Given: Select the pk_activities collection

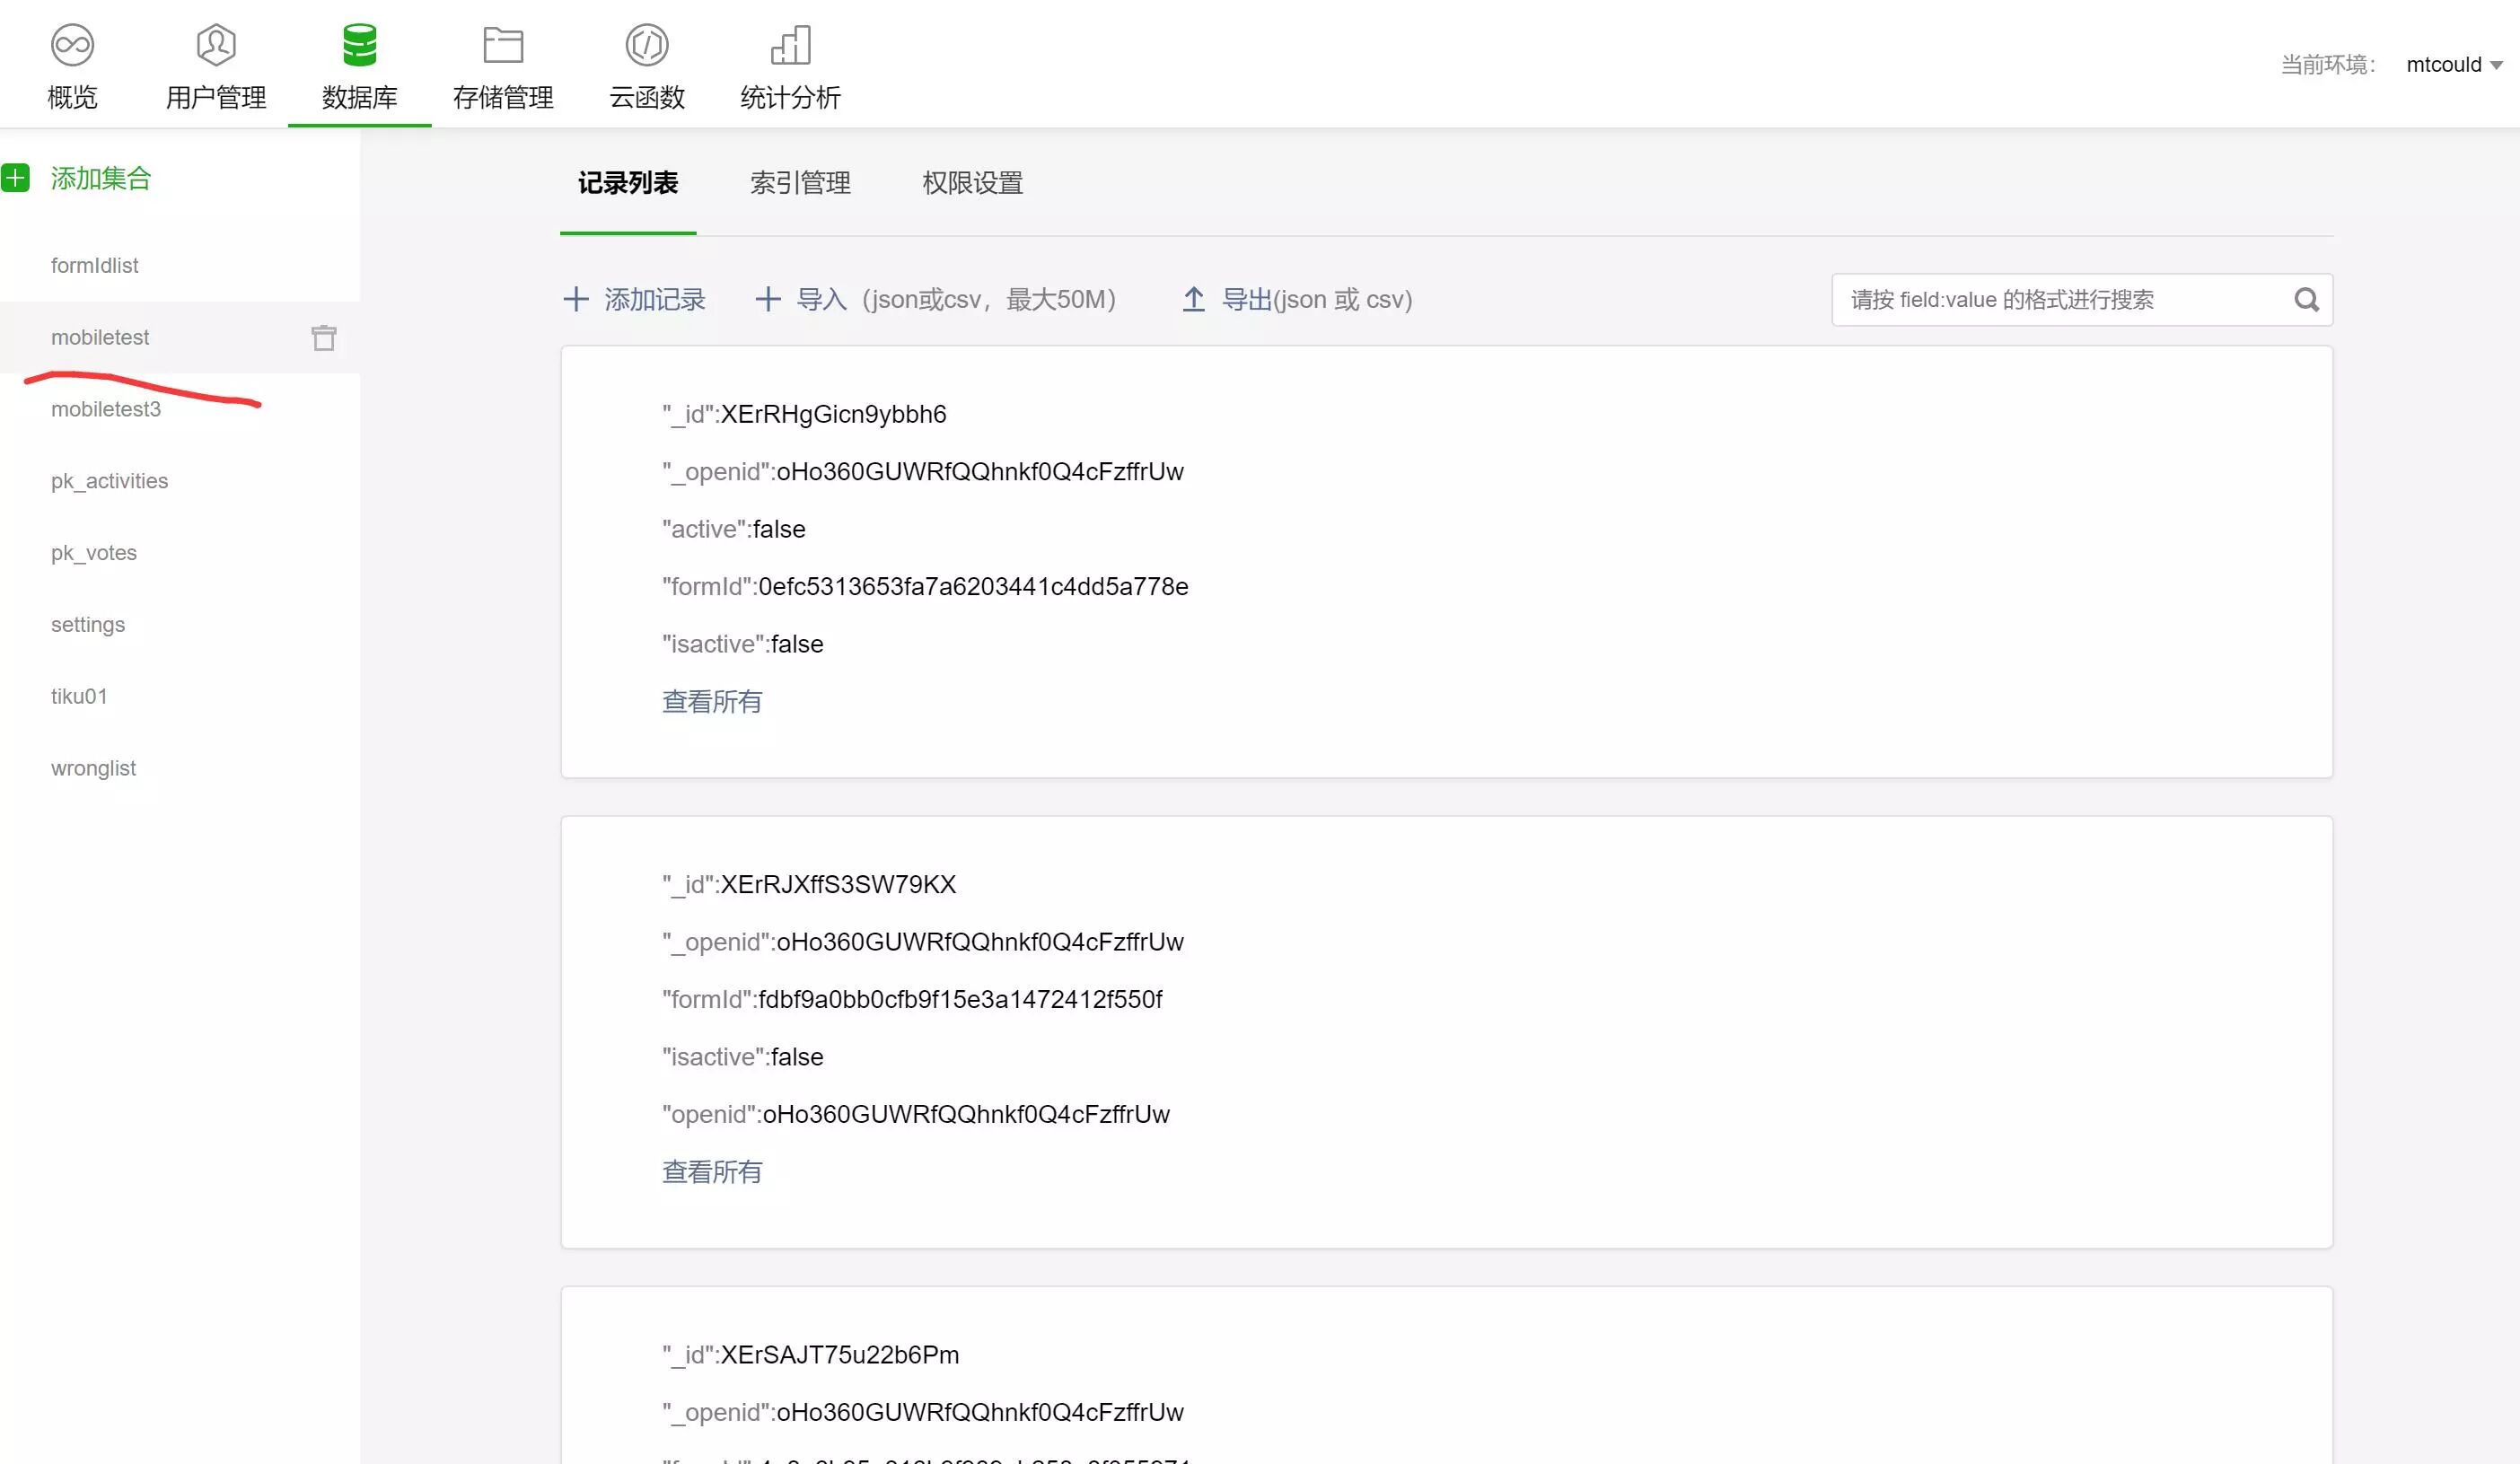Looking at the screenshot, I should click(x=109, y=481).
